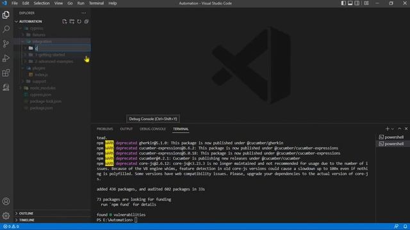Open the Terminal menu
This screenshot has width=410, height=230.
click(97, 3)
